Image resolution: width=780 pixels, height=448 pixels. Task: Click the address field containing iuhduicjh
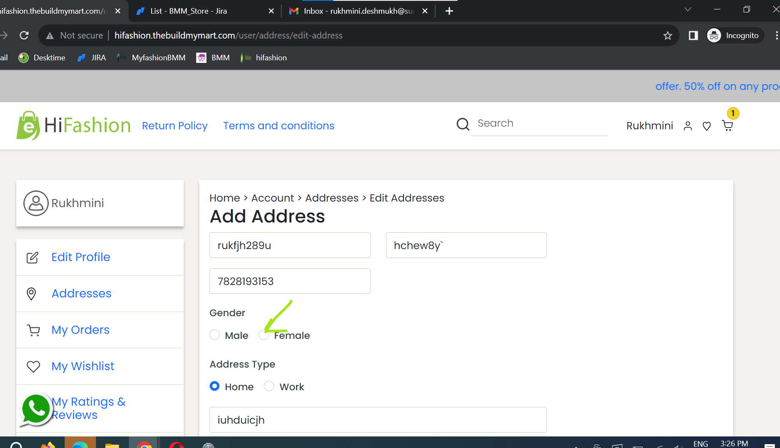coord(378,420)
